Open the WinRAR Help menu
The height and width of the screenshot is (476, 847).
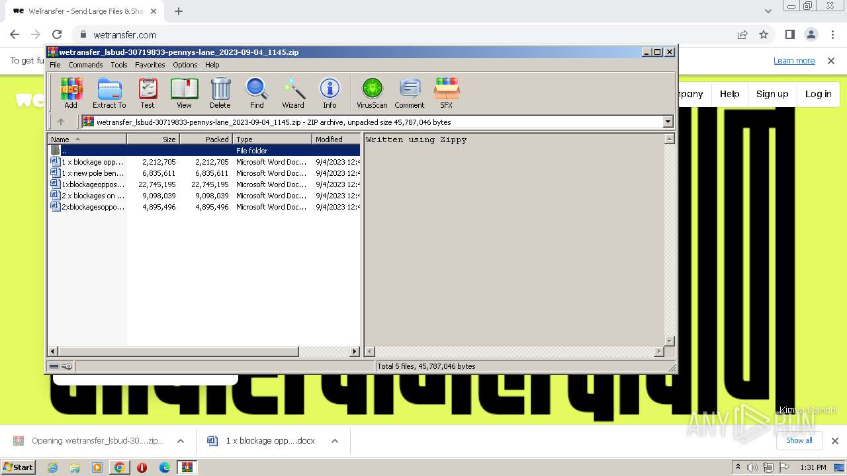coord(212,65)
